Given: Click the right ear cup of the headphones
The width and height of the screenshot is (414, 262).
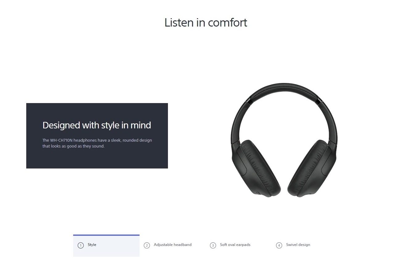Looking at the screenshot, I should [x=312, y=168].
